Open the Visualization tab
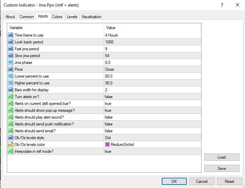245x188 pixels. [91, 17]
